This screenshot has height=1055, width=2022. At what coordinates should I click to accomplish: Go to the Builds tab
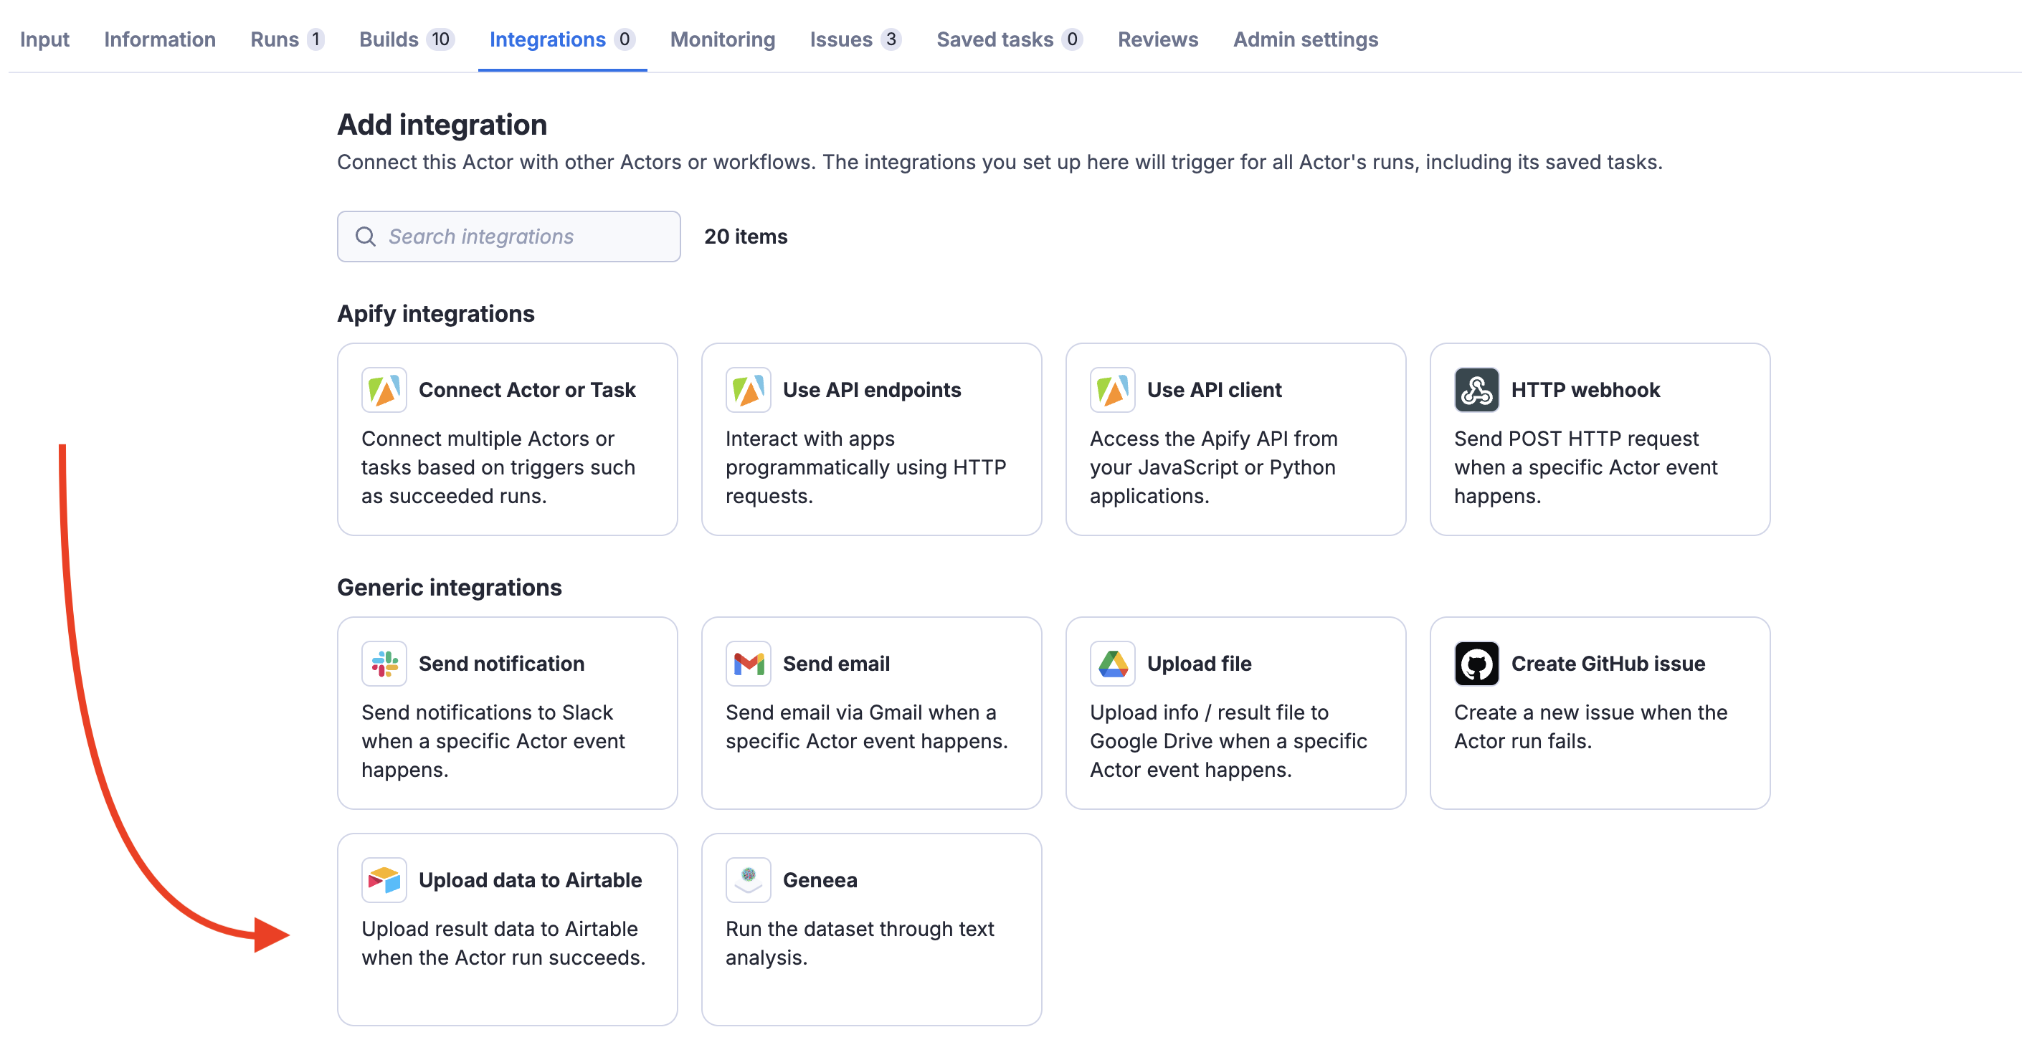(389, 39)
